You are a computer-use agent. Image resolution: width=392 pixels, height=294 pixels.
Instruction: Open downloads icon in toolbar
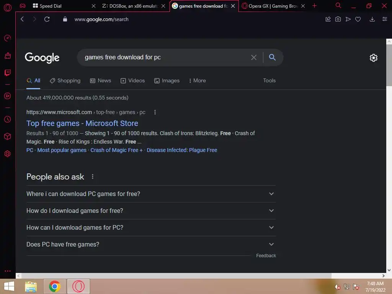tap(372, 19)
